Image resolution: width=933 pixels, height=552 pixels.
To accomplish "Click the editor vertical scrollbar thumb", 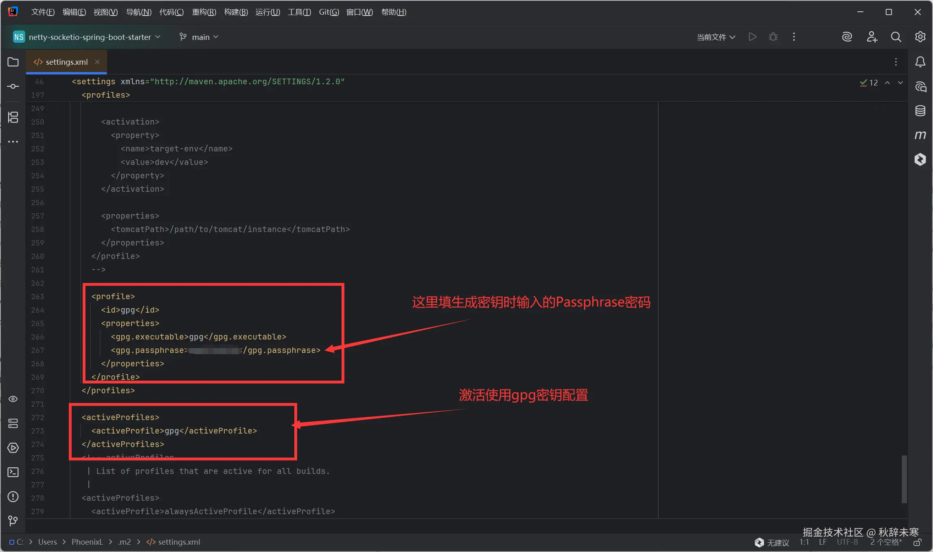I will click(x=904, y=479).
